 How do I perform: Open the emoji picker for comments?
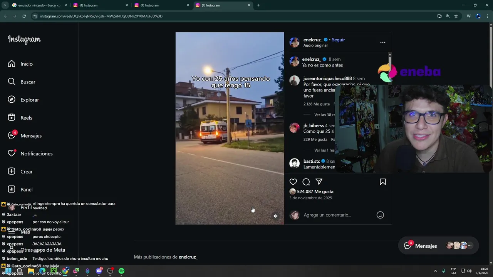click(380, 215)
